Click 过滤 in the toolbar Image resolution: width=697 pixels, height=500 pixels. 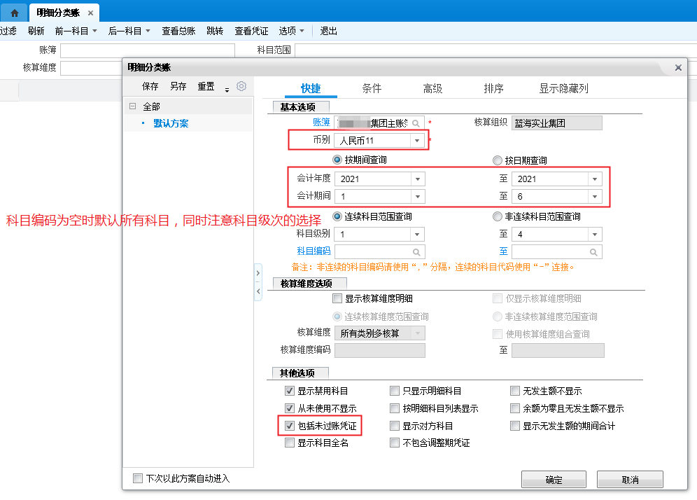coord(8,31)
